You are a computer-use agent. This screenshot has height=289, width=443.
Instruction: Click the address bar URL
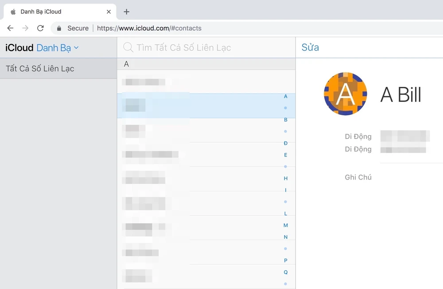tap(149, 28)
